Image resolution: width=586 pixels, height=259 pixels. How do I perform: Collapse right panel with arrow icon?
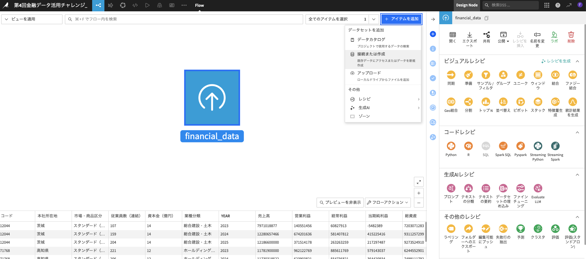[x=433, y=19]
